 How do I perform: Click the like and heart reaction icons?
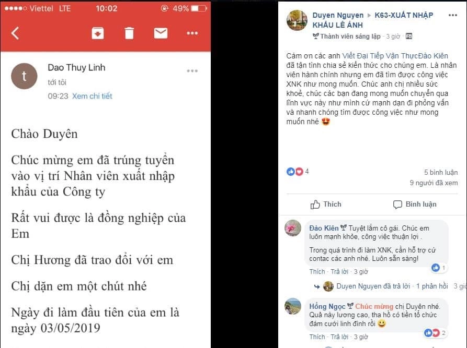tap(294, 172)
